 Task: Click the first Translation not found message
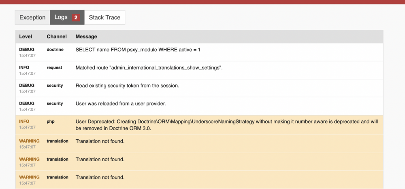click(x=100, y=141)
